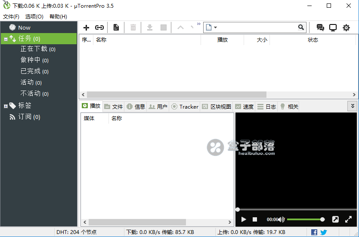359x237 pixels.
Task: Switch to the 区块视图 tab
Action: (217, 106)
